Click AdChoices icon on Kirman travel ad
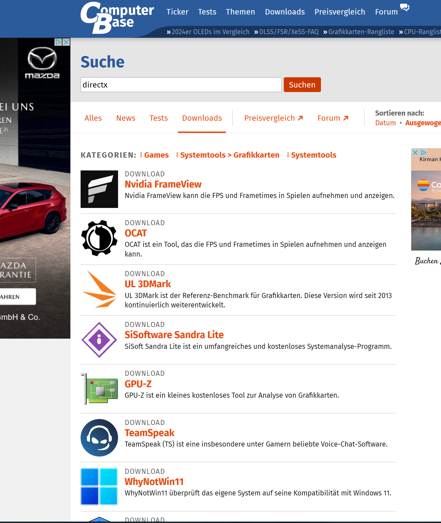Image resolution: width=441 pixels, height=523 pixels. click(x=424, y=153)
